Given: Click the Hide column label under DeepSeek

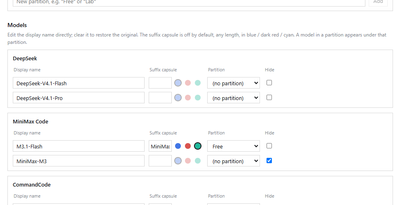Looking at the screenshot, I should [269, 70].
